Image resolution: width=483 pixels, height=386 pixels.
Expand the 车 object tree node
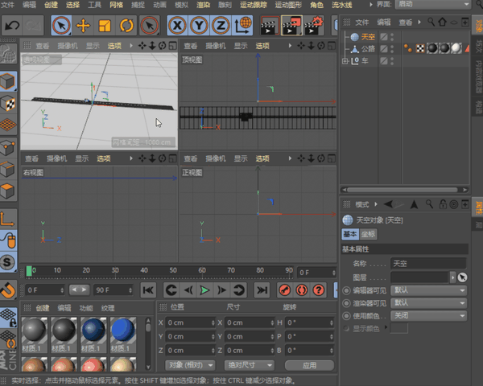tap(345, 61)
